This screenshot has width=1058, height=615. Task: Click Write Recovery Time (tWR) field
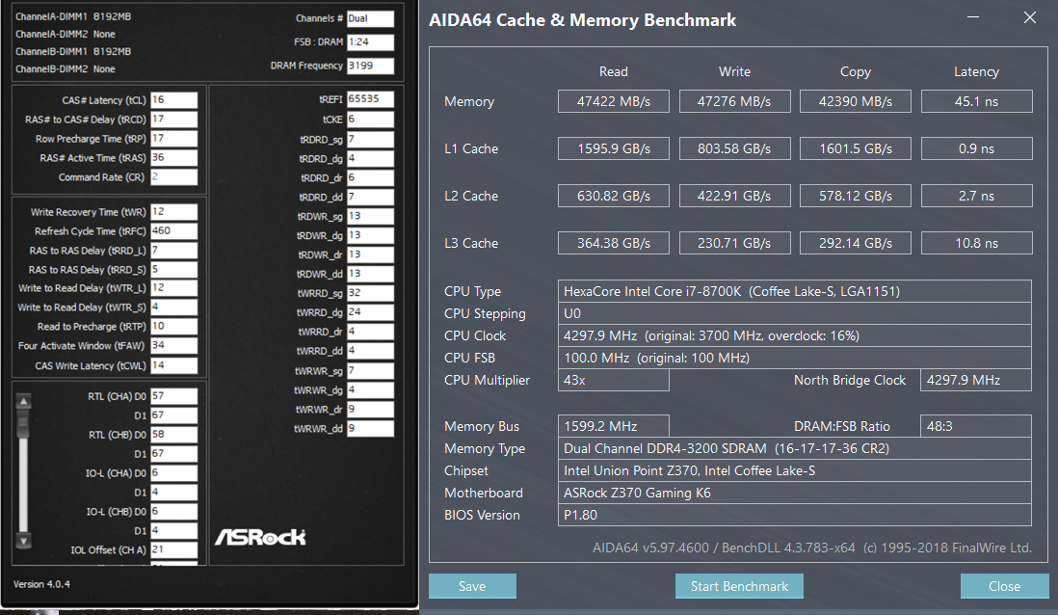[x=174, y=211]
